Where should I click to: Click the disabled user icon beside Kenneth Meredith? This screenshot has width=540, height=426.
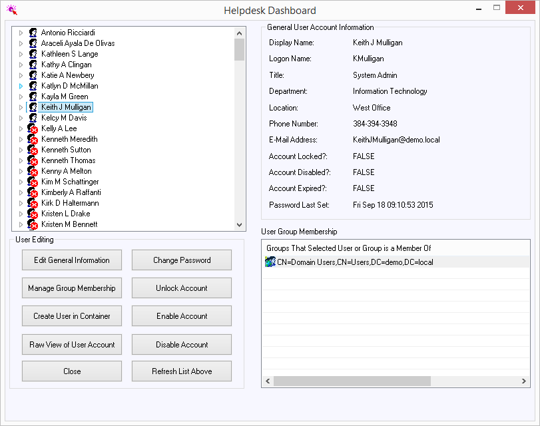pyautogui.click(x=32, y=139)
